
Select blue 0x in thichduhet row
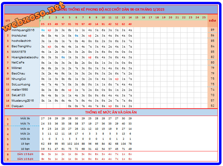coord(76,36)
